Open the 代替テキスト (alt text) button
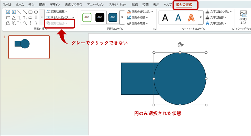Screen dimensions: 251x136 click(243, 17)
